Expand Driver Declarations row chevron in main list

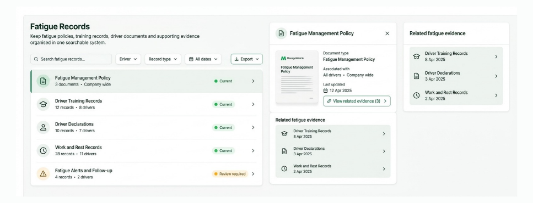tap(253, 127)
